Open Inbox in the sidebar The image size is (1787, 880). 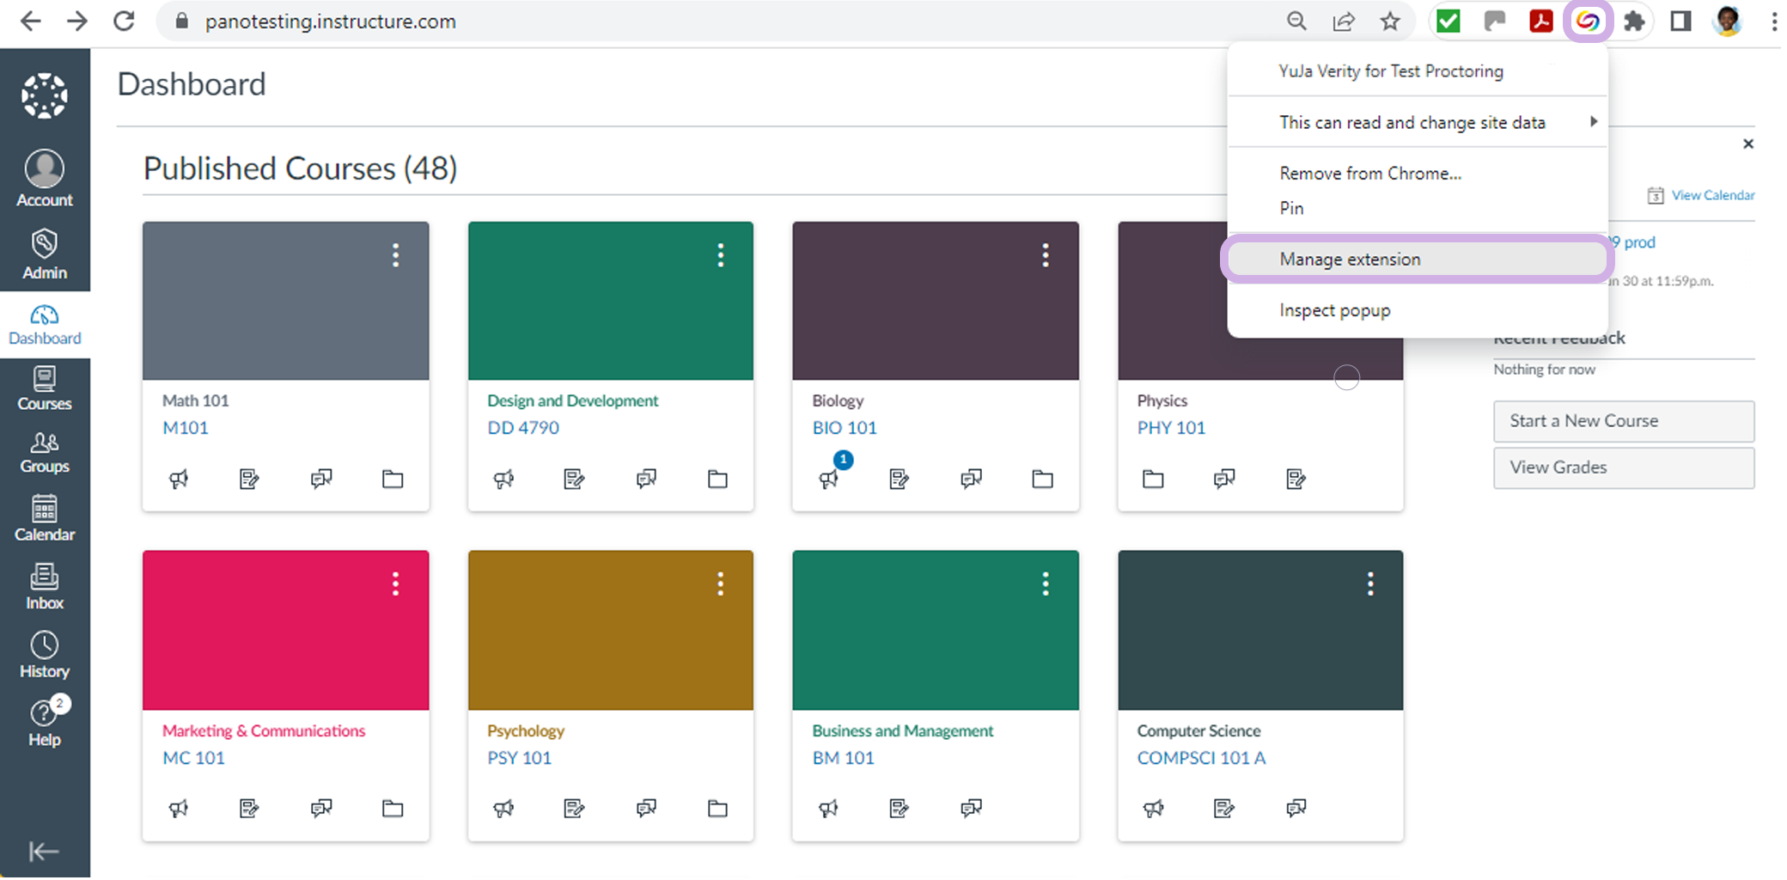[x=45, y=587]
